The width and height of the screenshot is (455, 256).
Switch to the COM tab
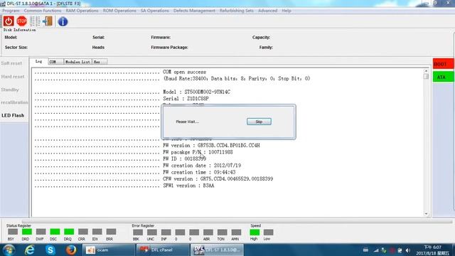(55, 62)
